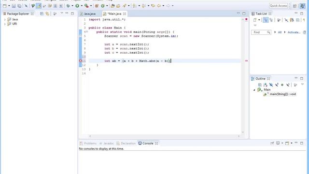309x174 pixels.
Task: Click the Open Task folder icon
Action: [118, 6]
